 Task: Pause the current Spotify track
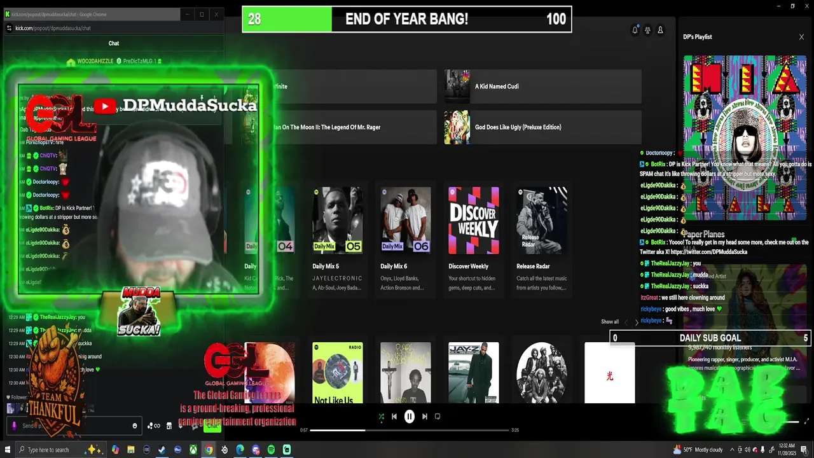(x=410, y=417)
